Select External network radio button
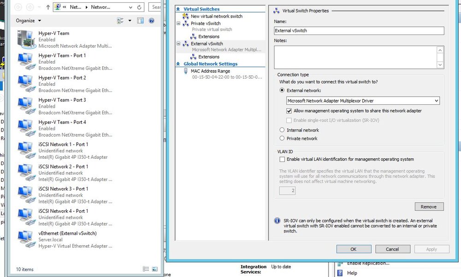Viewport: 461px width, 277px height. point(282,90)
